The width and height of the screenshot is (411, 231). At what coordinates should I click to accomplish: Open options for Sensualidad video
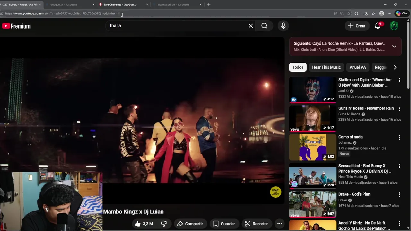click(399, 166)
